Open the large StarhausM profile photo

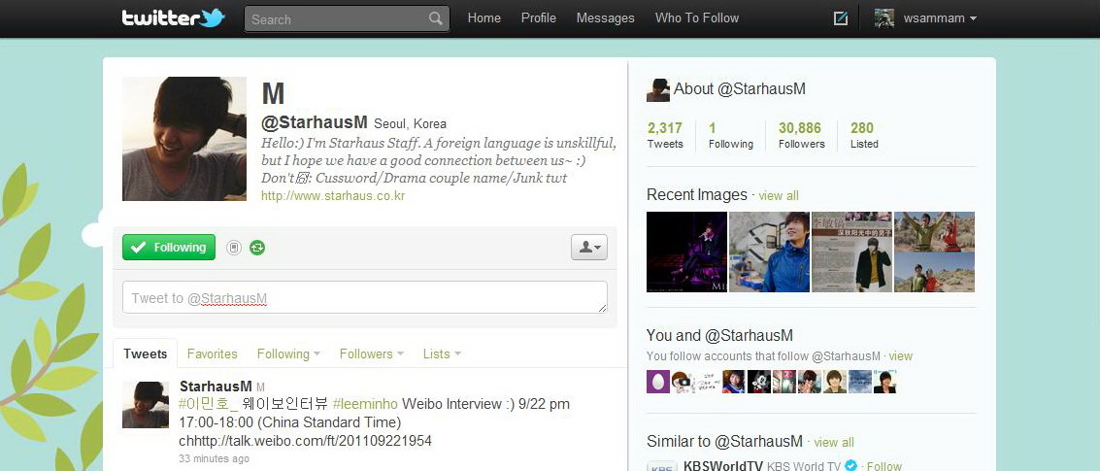click(184, 139)
